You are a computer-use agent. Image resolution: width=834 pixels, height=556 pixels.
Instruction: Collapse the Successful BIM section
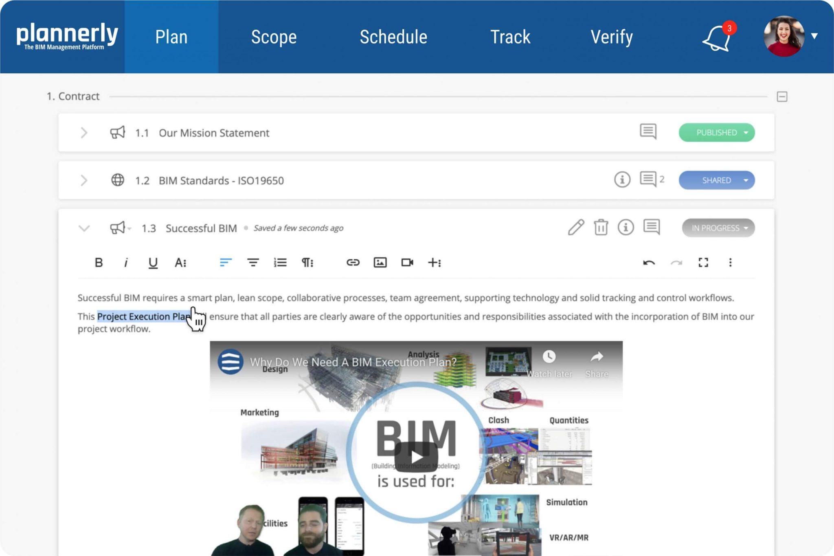coord(84,228)
